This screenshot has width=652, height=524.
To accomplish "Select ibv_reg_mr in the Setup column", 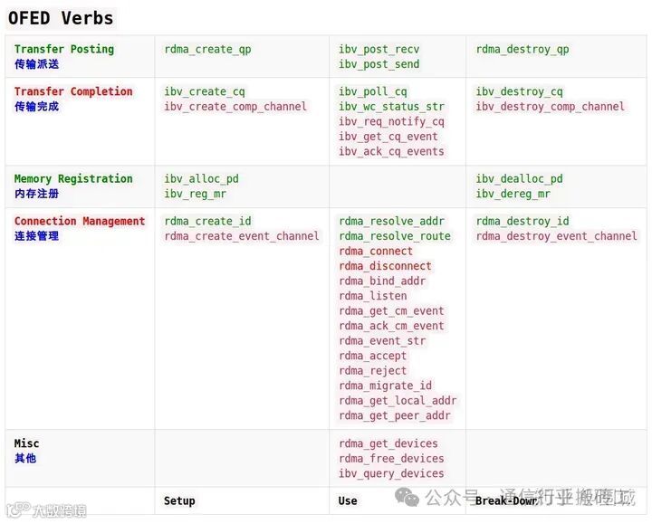I will [195, 194].
